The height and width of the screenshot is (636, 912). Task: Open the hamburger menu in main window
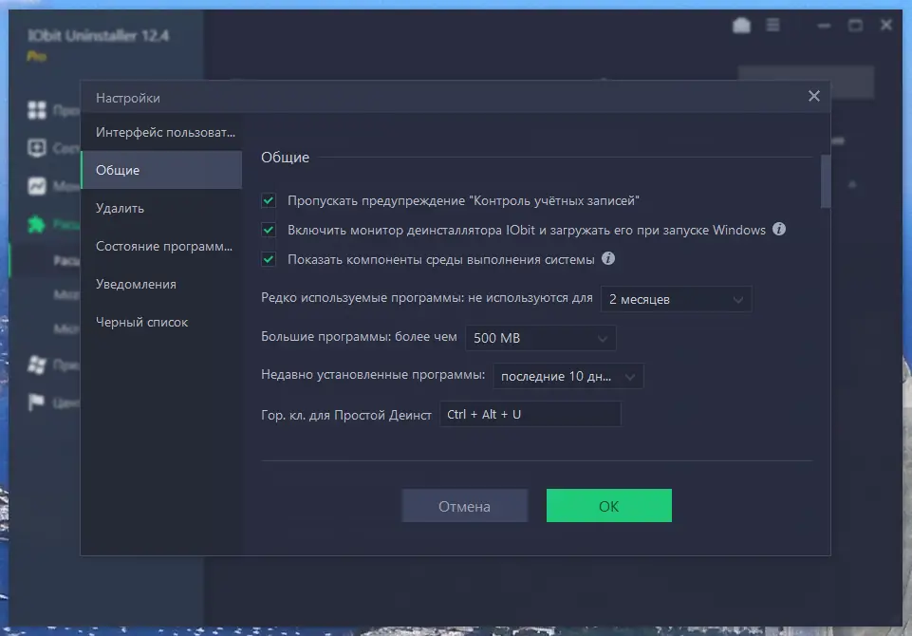click(x=772, y=25)
